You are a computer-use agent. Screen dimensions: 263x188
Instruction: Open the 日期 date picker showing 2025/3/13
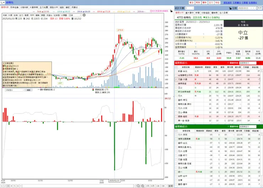point(247,8)
